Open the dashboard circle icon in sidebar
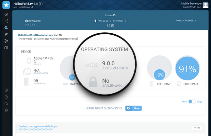This screenshot has height=136, width=211. click(x=6, y=14)
